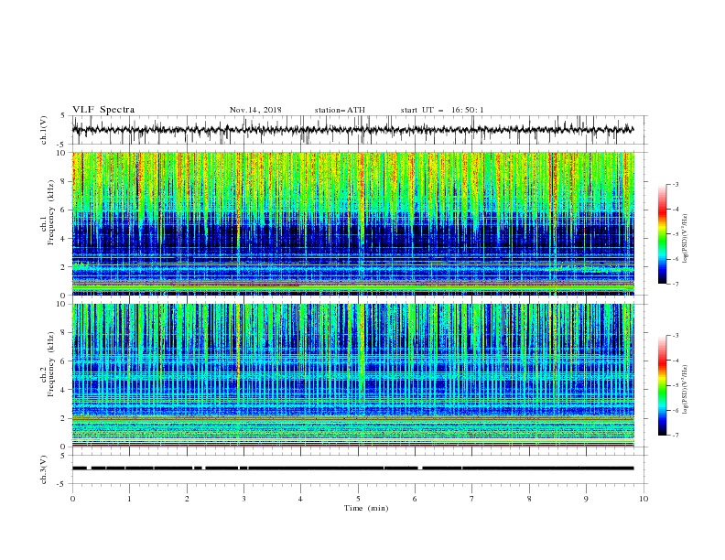This screenshot has height=560, width=725.
Task: Select the date text "Nov.14, 2018"
Action: [255, 110]
